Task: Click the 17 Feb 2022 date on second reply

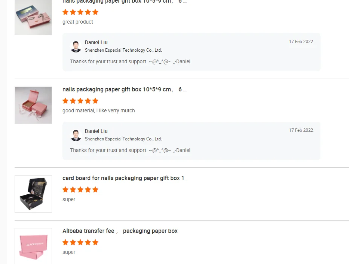Action: [x=301, y=130]
